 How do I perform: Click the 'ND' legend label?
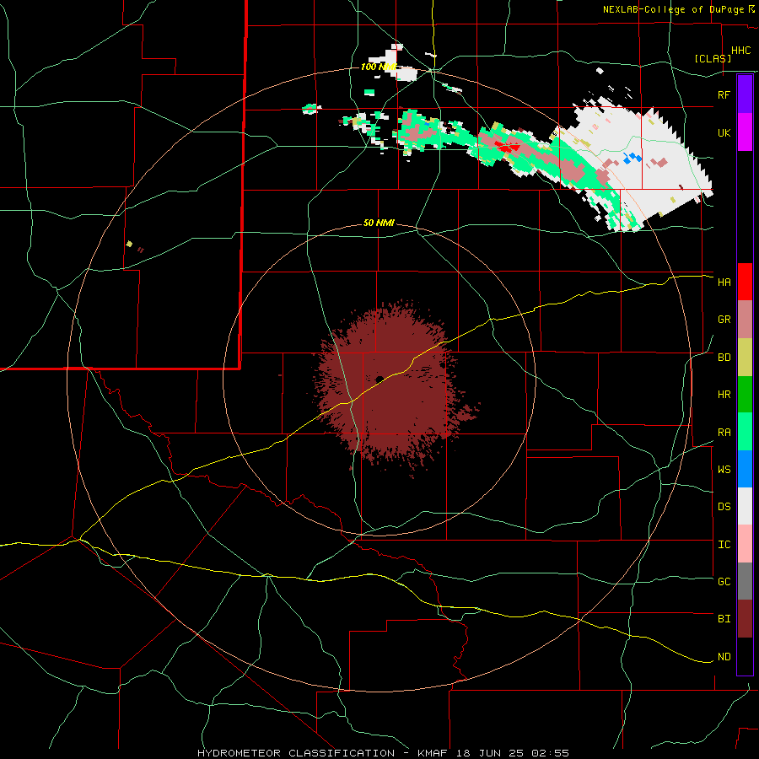(724, 657)
